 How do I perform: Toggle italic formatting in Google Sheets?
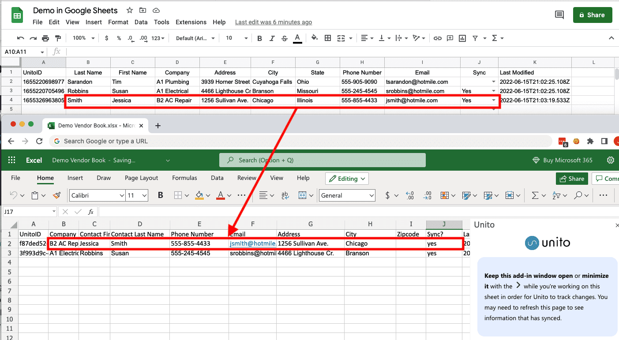click(x=271, y=38)
